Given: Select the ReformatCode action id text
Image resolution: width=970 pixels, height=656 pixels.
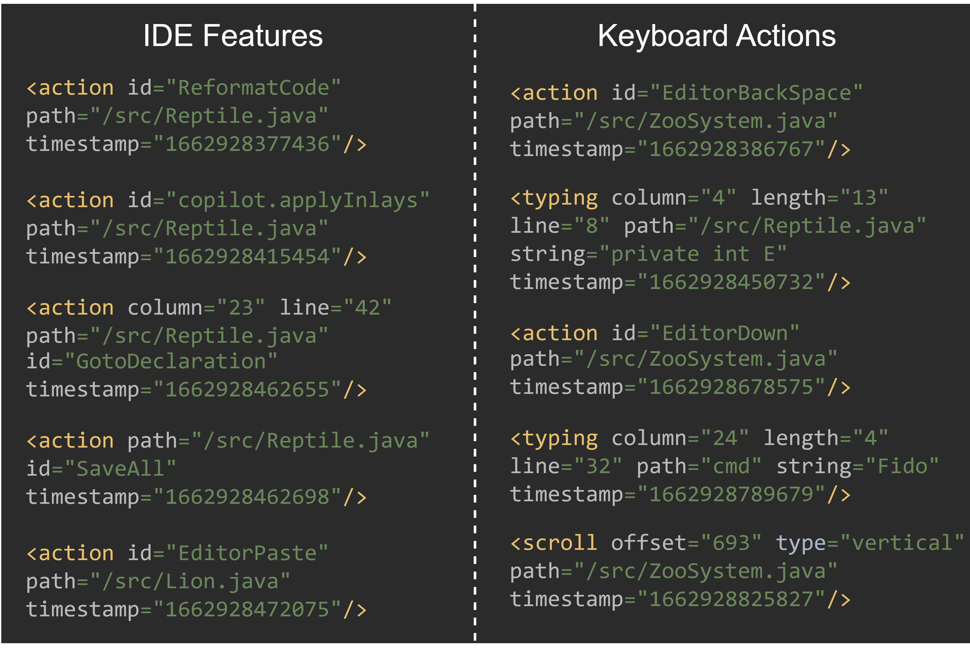Looking at the screenshot, I should [253, 88].
